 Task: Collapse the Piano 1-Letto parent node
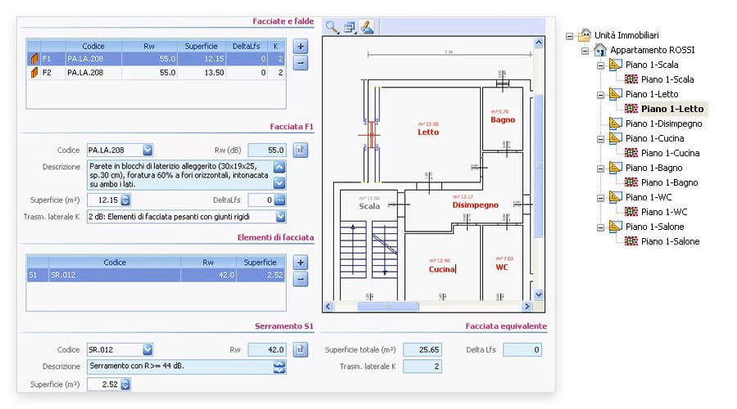click(x=601, y=96)
